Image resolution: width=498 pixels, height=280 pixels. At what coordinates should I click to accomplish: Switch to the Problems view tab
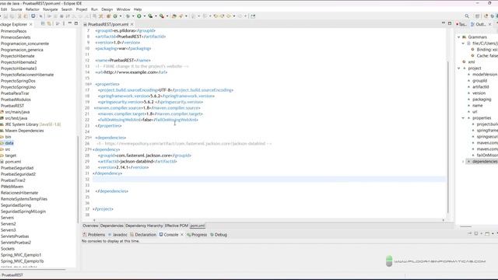pos(94,235)
